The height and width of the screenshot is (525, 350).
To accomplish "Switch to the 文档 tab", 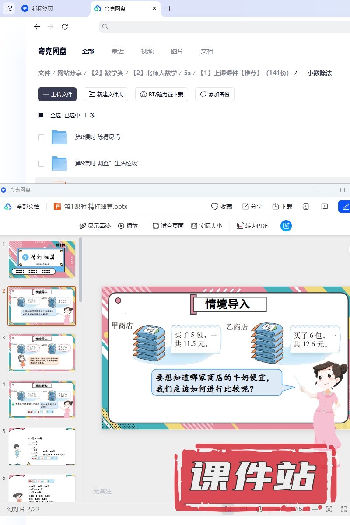I will 207,51.
